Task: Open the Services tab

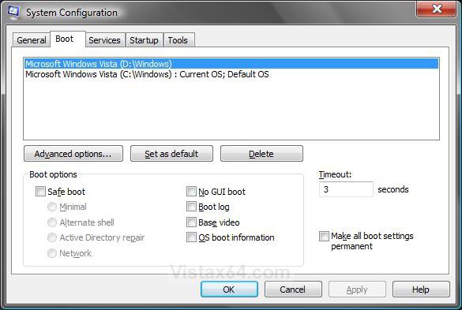Action: tap(104, 40)
